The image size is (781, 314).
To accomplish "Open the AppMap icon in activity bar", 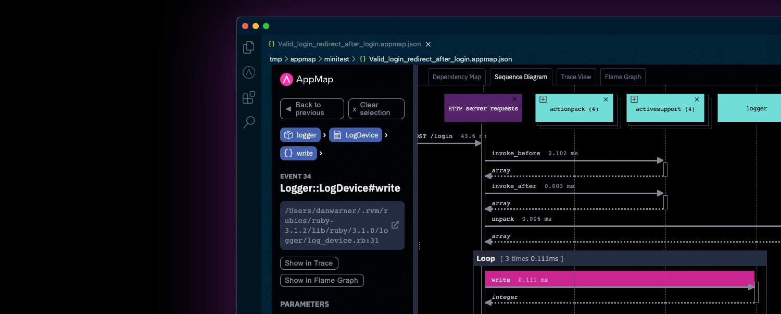I will [x=249, y=72].
